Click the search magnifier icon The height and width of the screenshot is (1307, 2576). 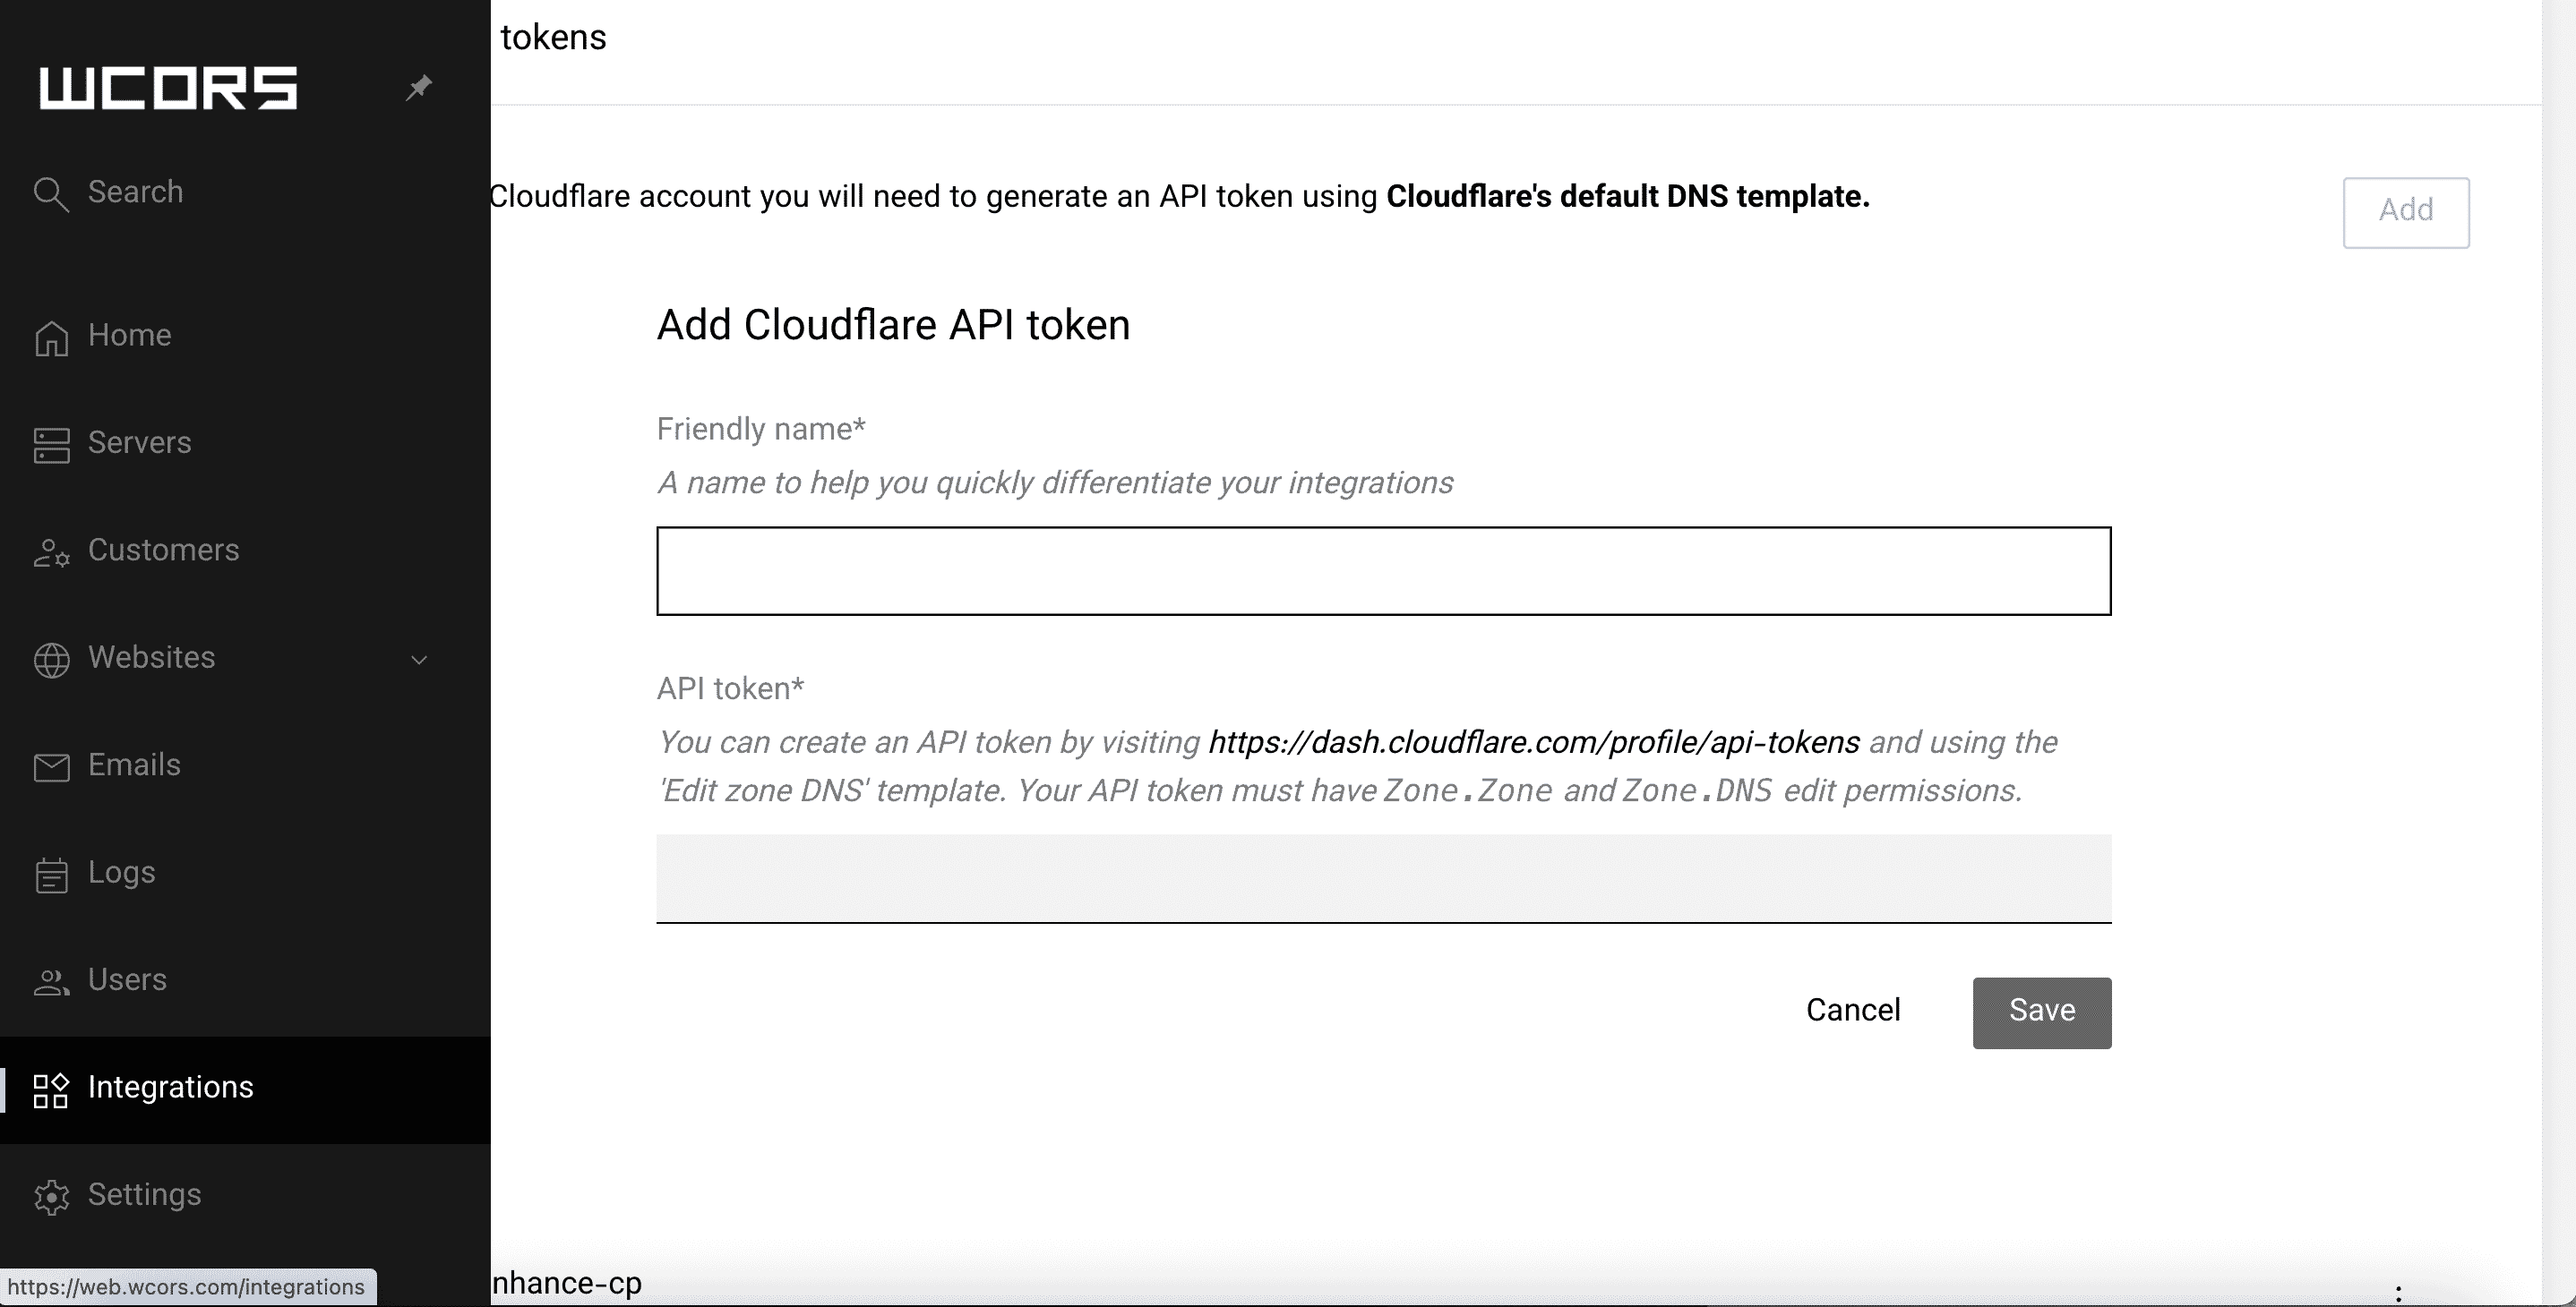[51, 194]
